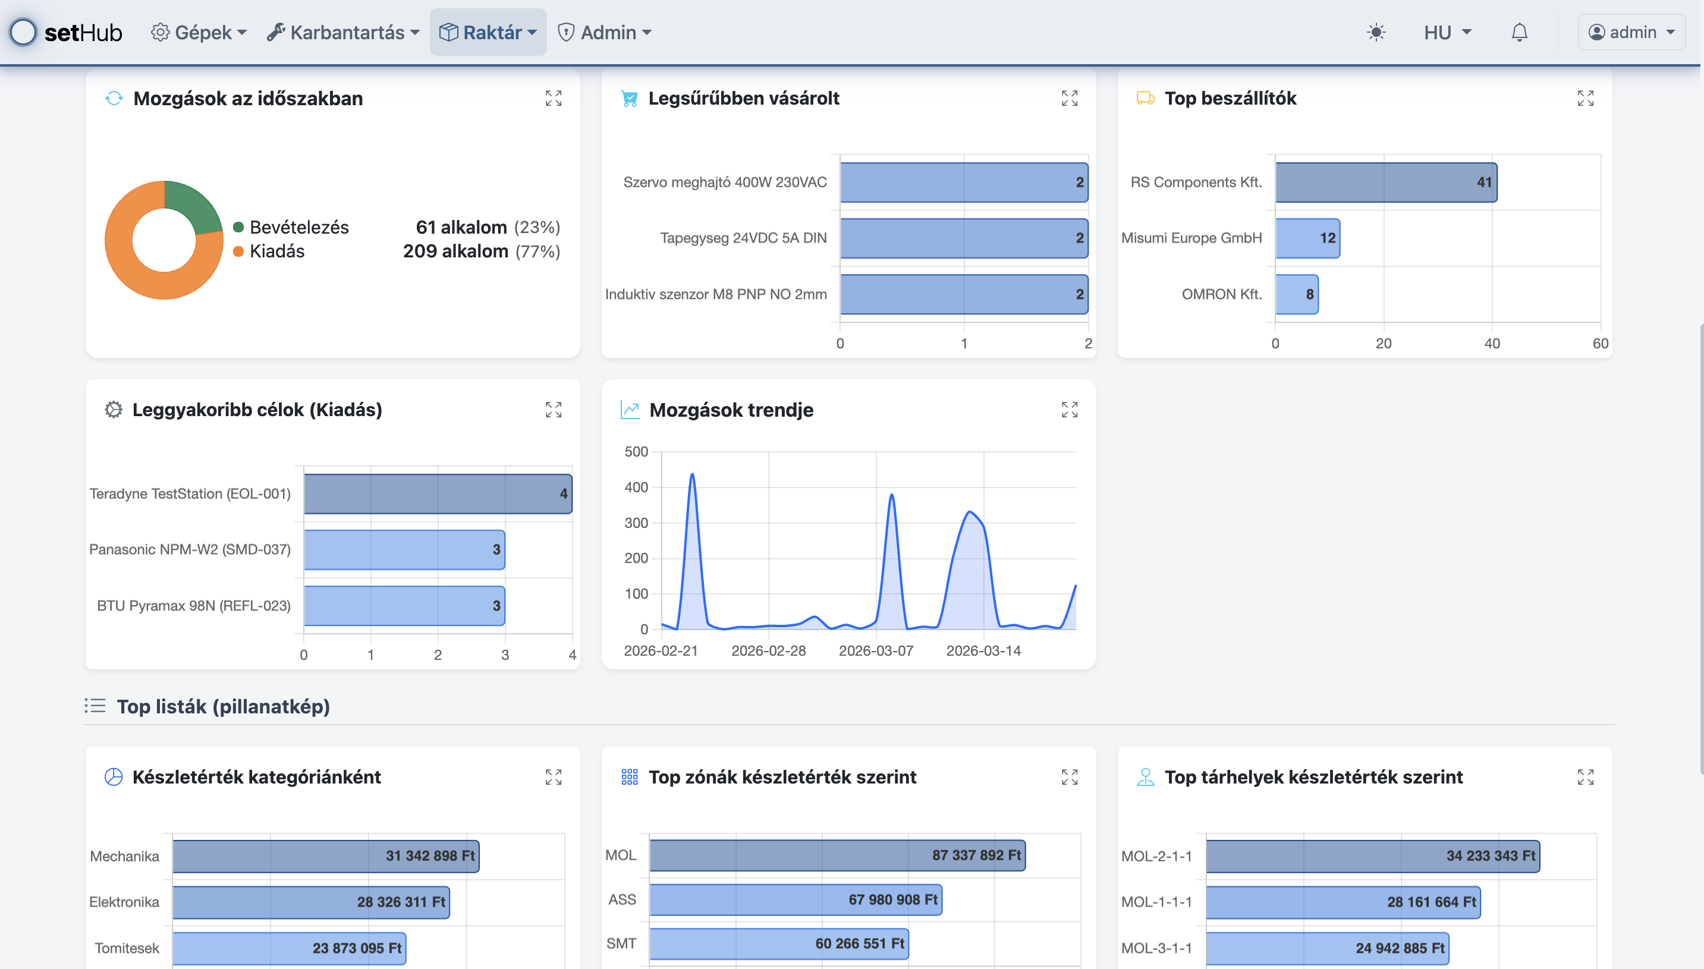
Task: Click the setHub logo
Action: click(x=67, y=33)
